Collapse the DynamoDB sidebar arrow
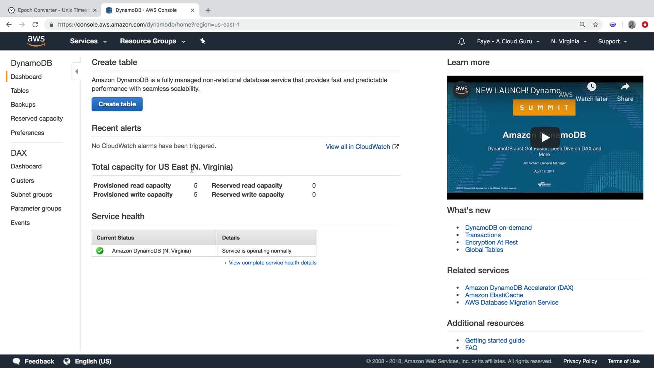The image size is (654, 368). (x=76, y=71)
